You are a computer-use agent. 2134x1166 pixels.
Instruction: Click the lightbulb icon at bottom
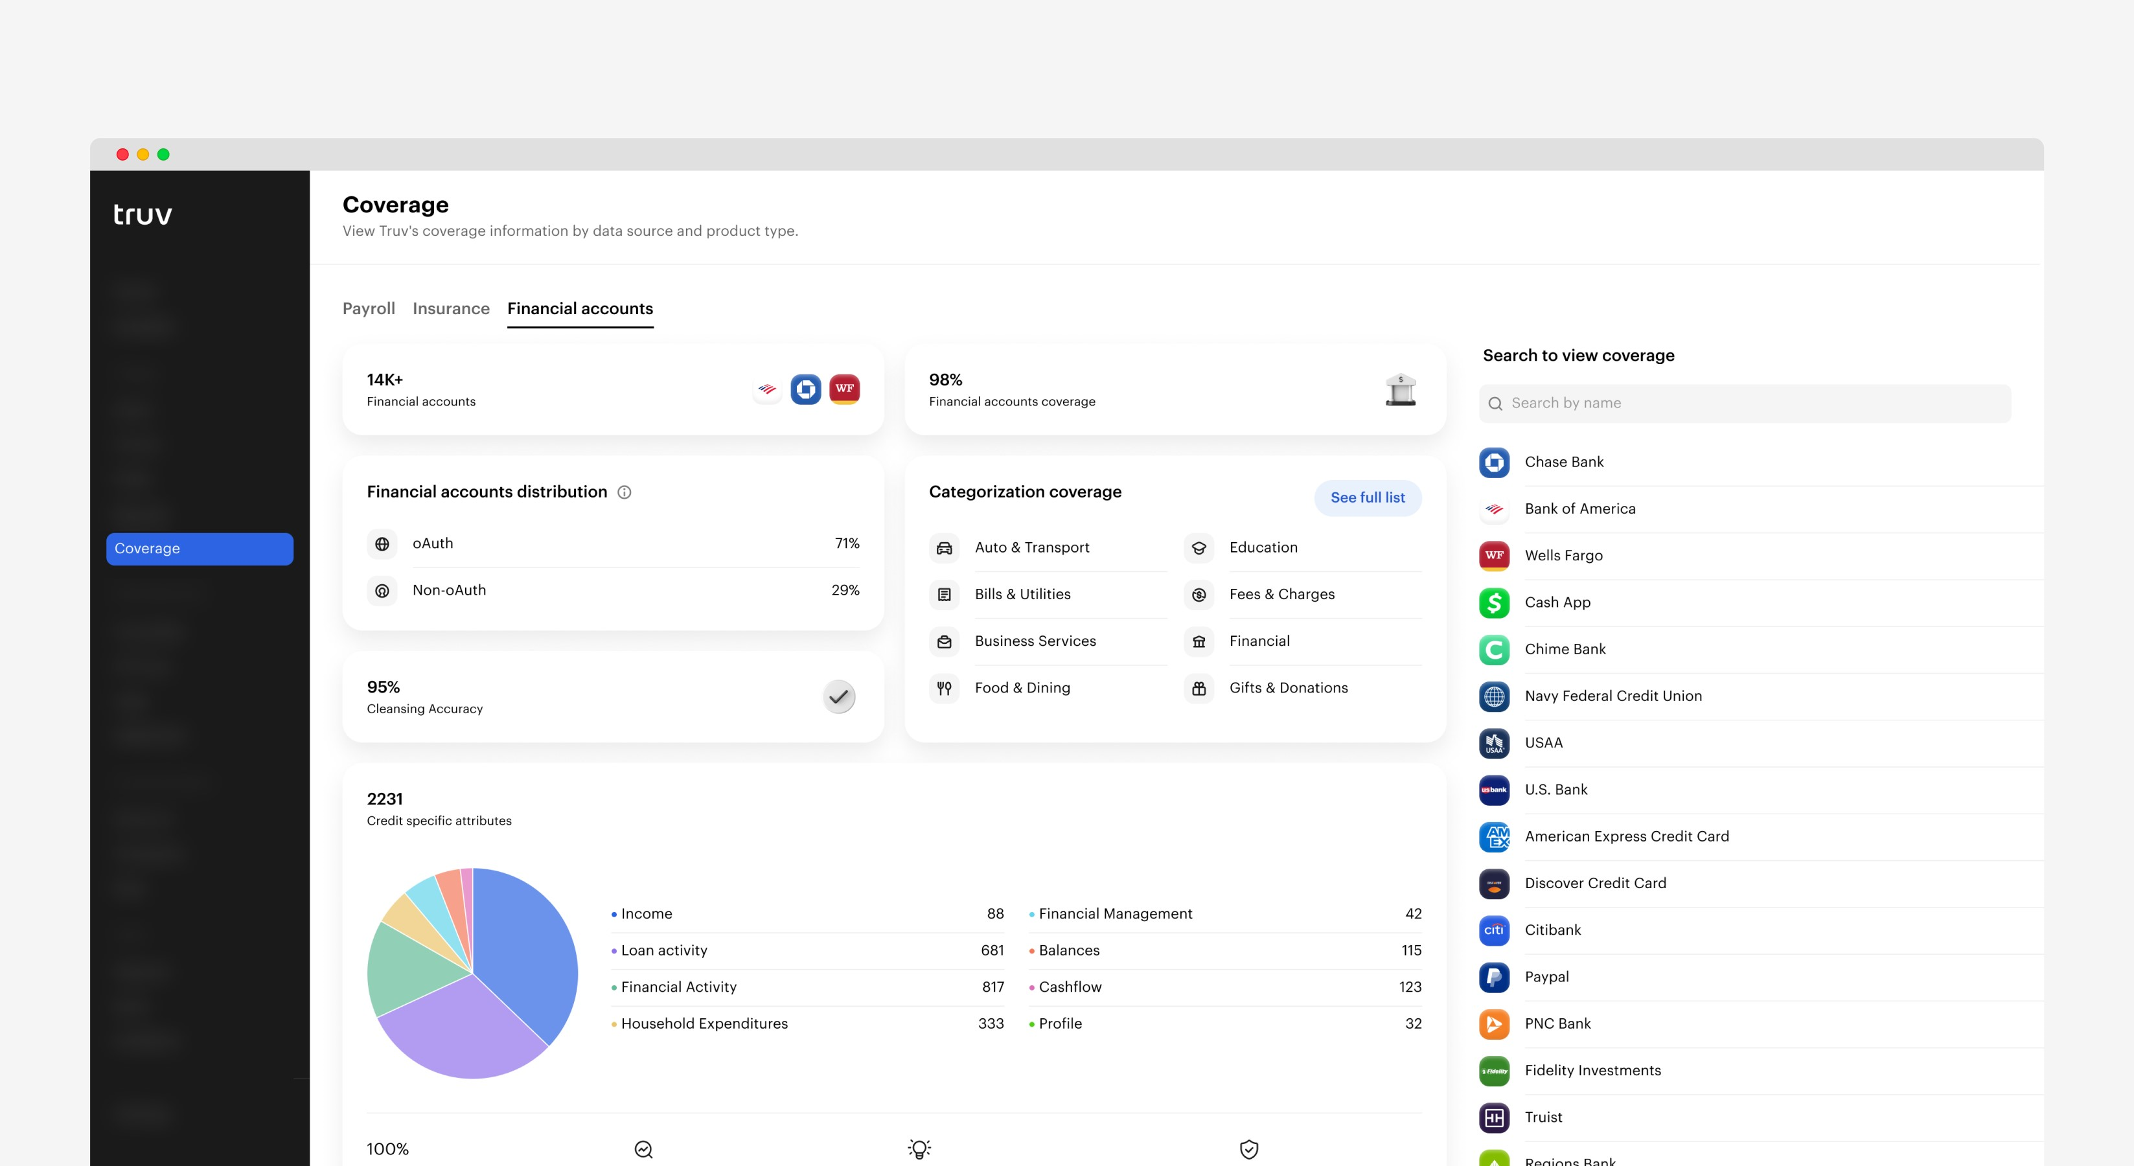[x=919, y=1149]
